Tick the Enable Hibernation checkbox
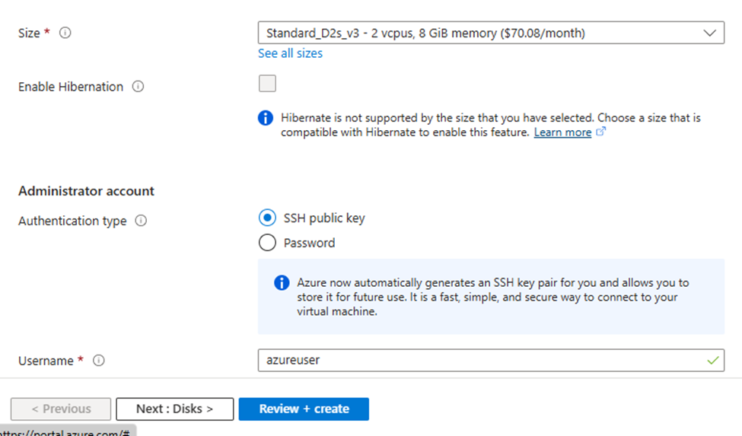742x436 pixels. [x=267, y=84]
